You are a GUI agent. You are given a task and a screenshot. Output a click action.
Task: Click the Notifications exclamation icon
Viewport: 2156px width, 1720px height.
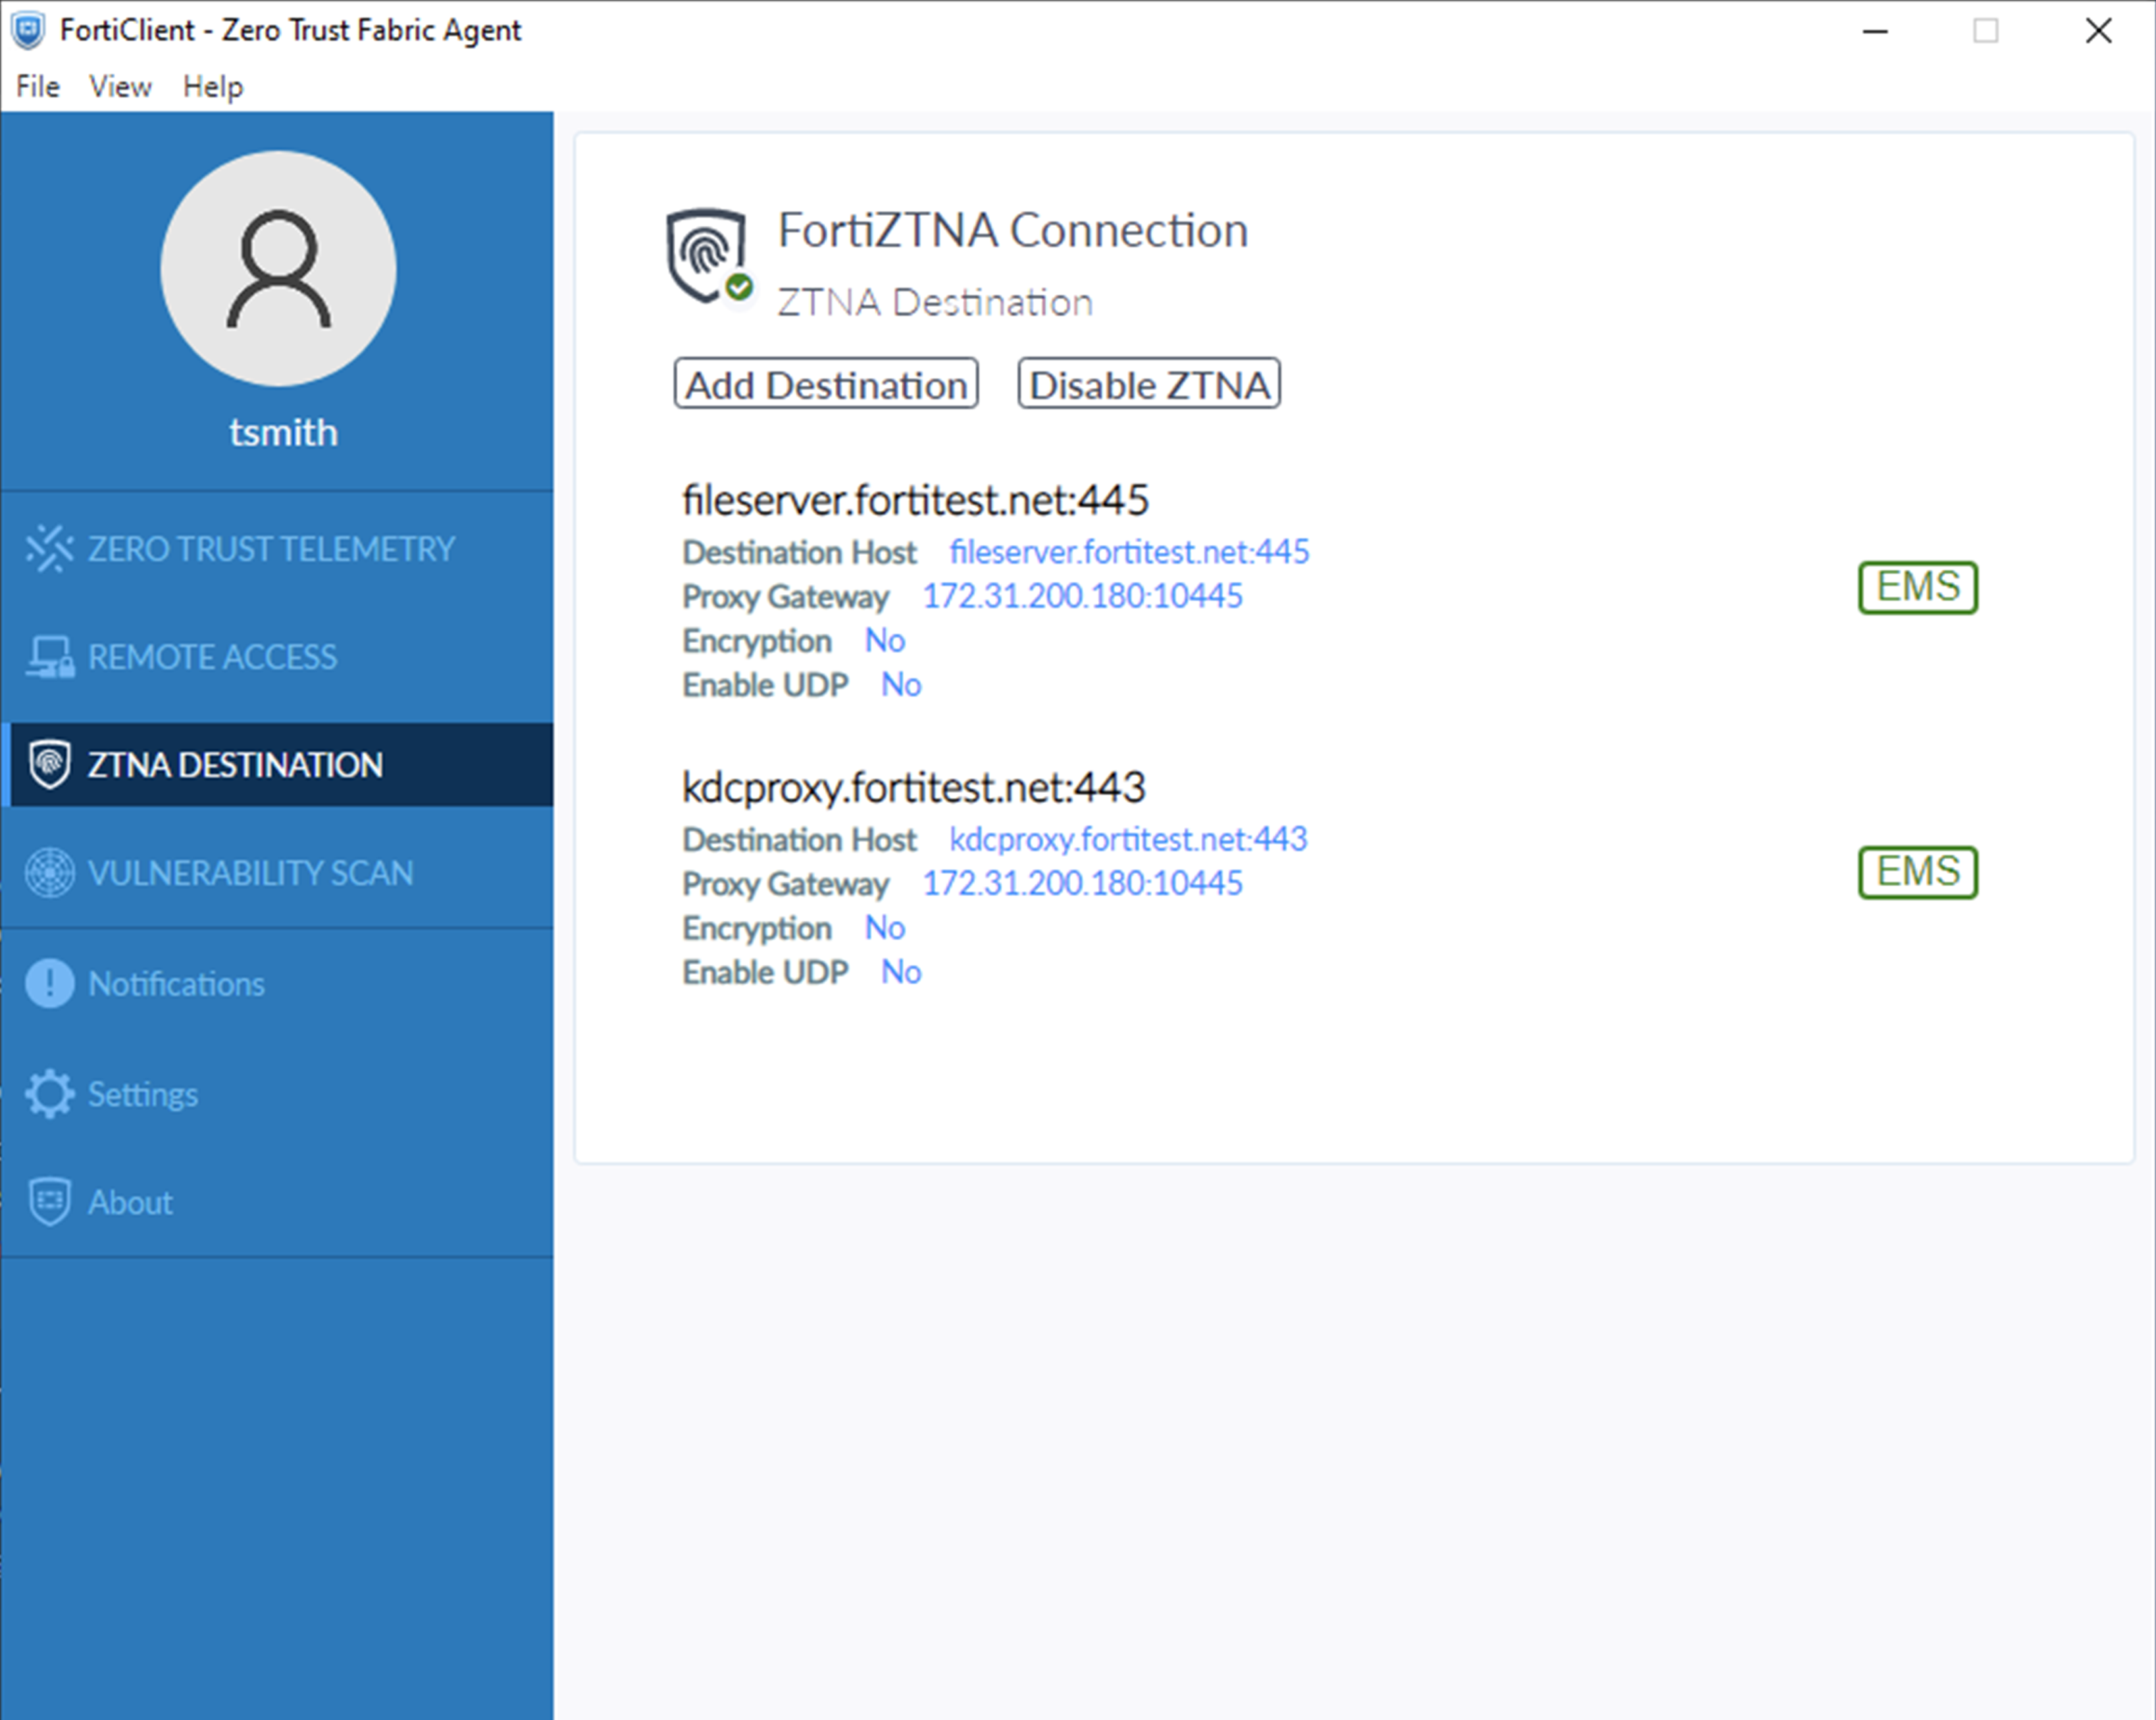[49, 983]
